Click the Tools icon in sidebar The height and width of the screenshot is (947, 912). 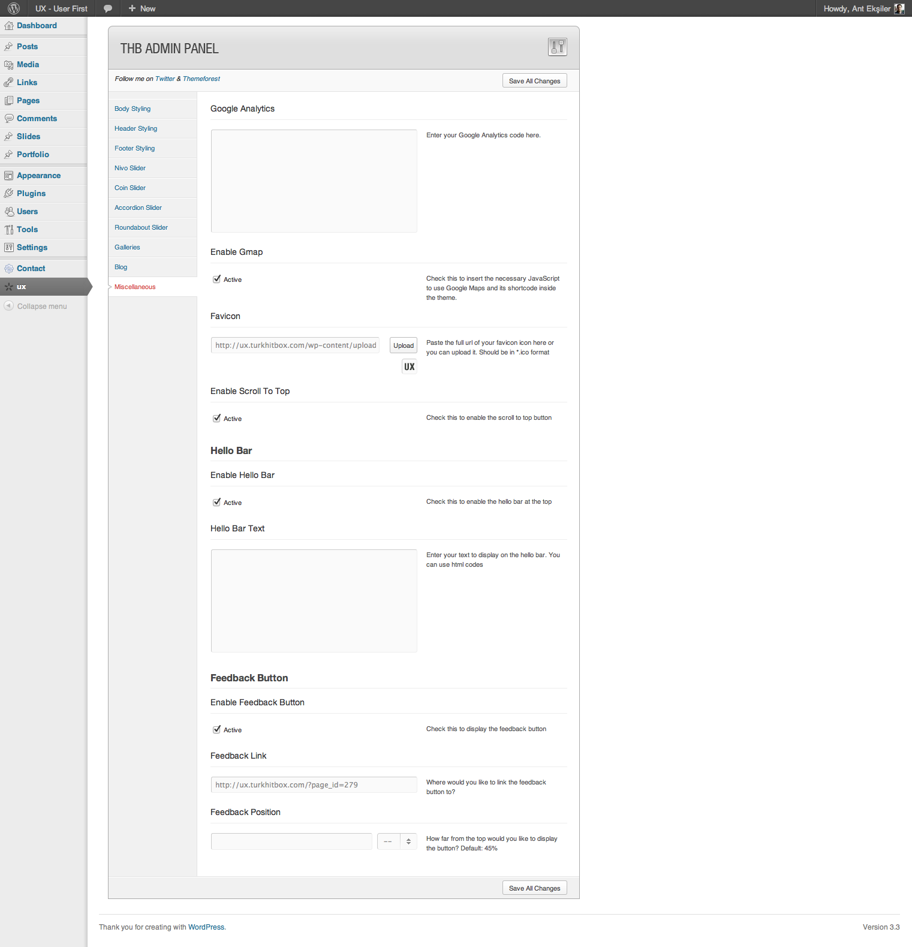[8, 230]
